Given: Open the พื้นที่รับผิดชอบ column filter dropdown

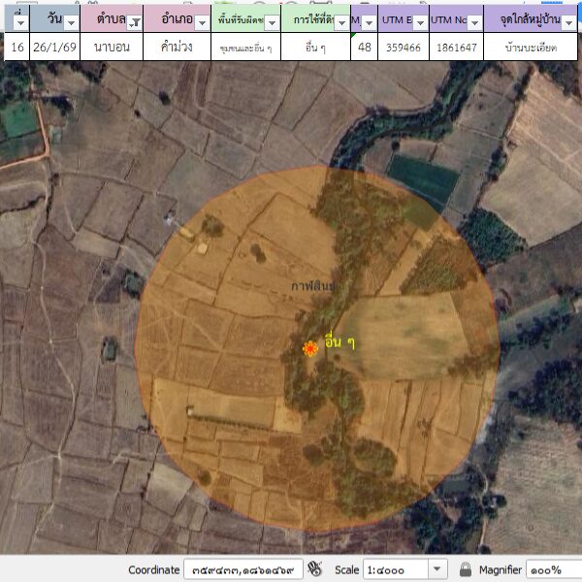Looking at the screenshot, I should pyautogui.click(x=273, y=21).
